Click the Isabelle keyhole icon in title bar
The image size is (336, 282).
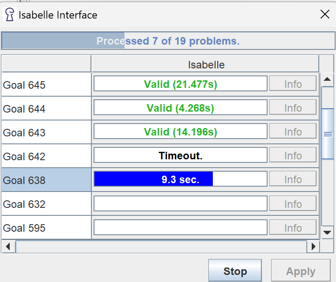point(9,15)
